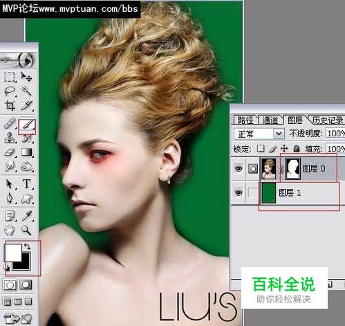This screenshot has height=326, width=345.
Task: Select the Magic Wand tool
Action: [x=26, y=91]
